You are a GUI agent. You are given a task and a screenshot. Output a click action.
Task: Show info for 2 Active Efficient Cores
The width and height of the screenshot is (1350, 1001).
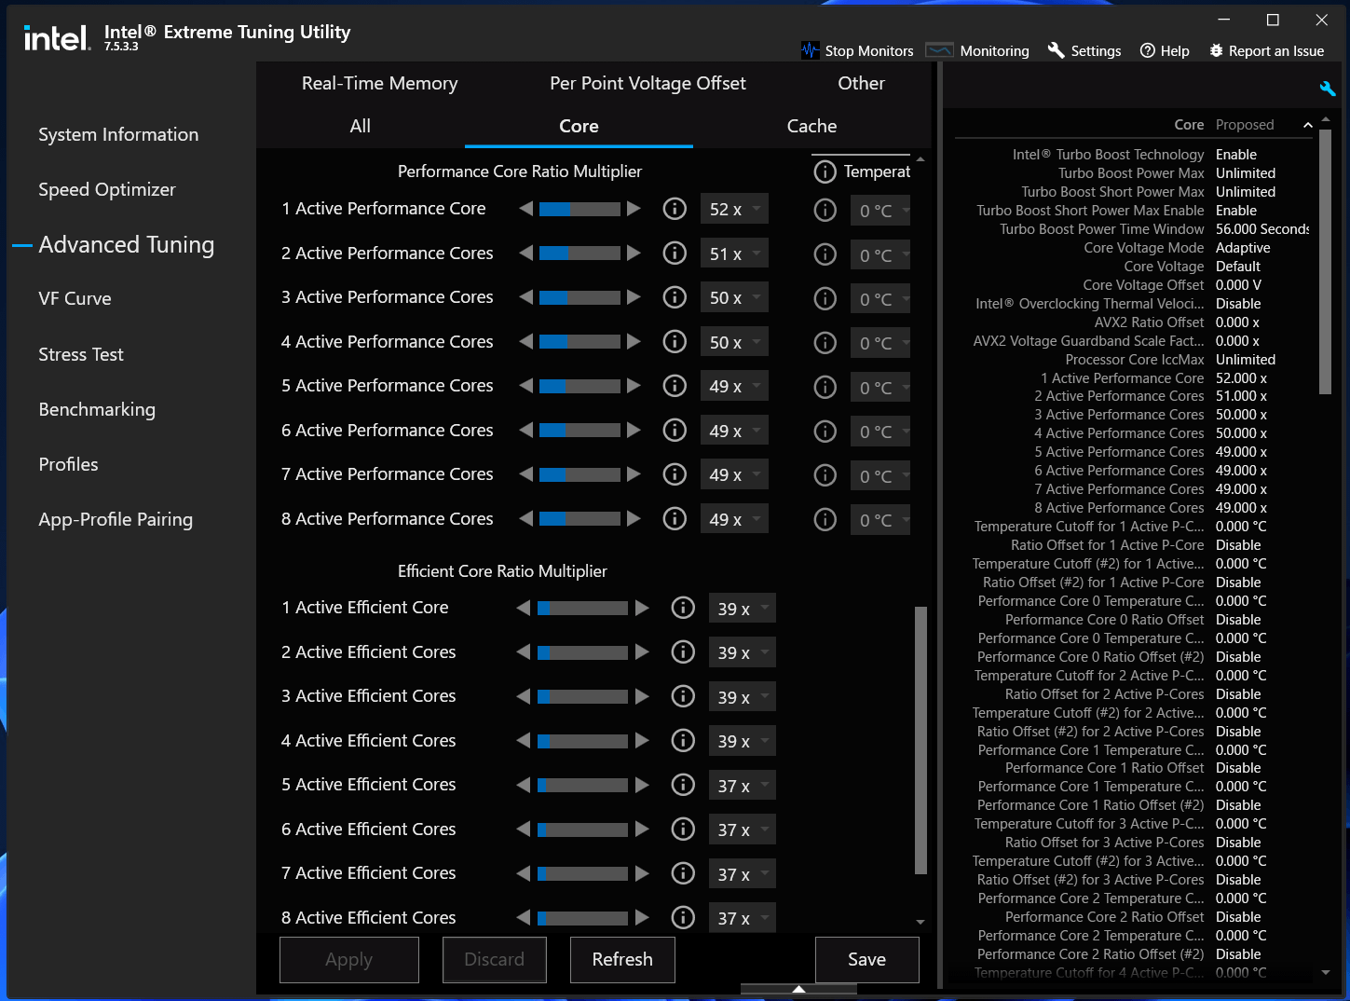[683, 651]
